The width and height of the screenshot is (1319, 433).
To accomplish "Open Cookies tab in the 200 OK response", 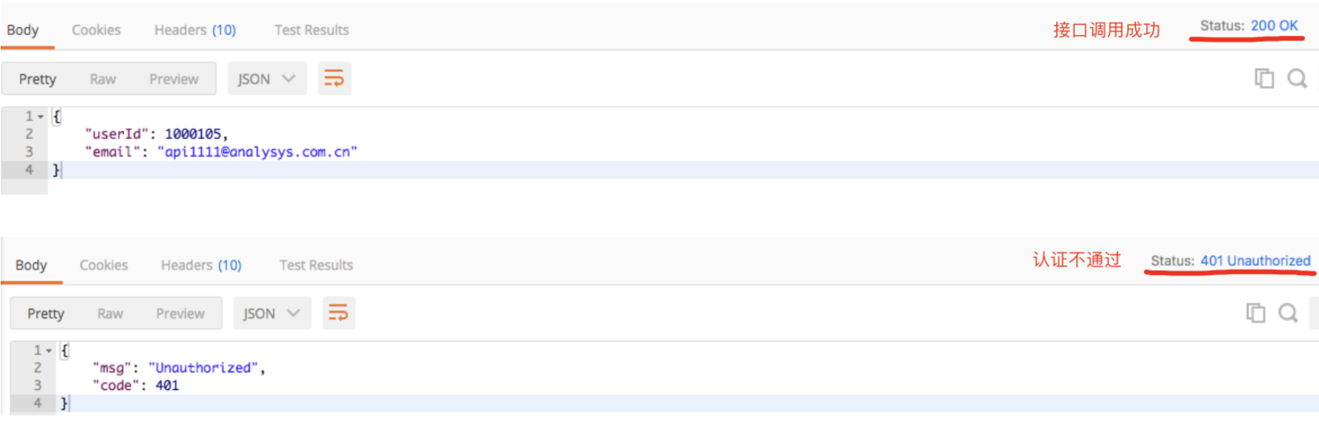I will tap(96, 30).
